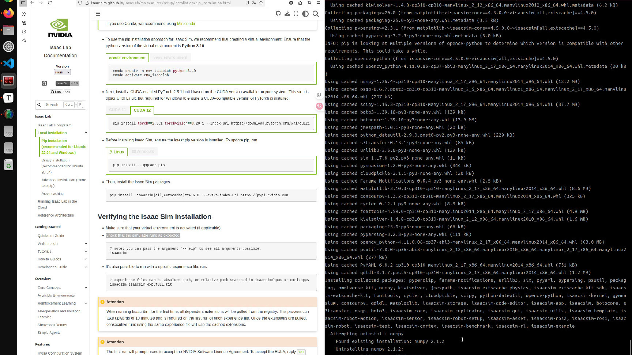The width and height of the screenshot is (632, 355).
Task: Switch to the venv environment tab
Action: pos(170,57)
